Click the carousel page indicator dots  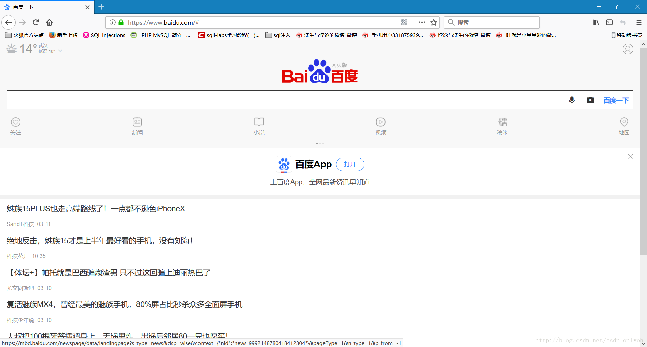tap(320, 144)
